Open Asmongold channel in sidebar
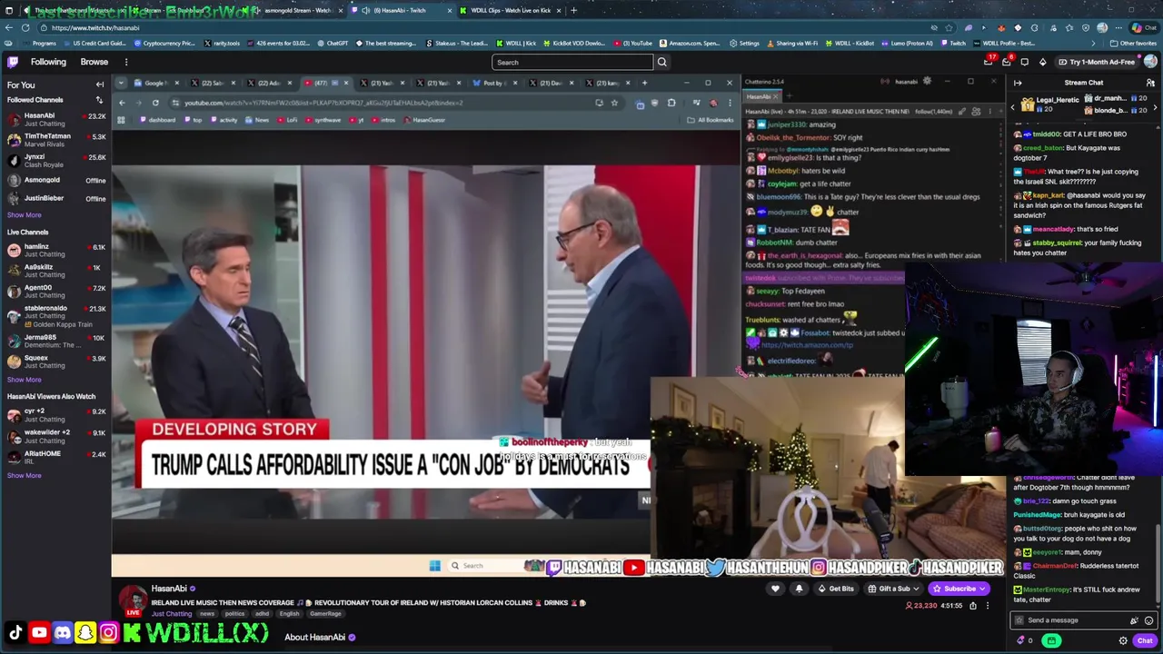 [55, 180]
